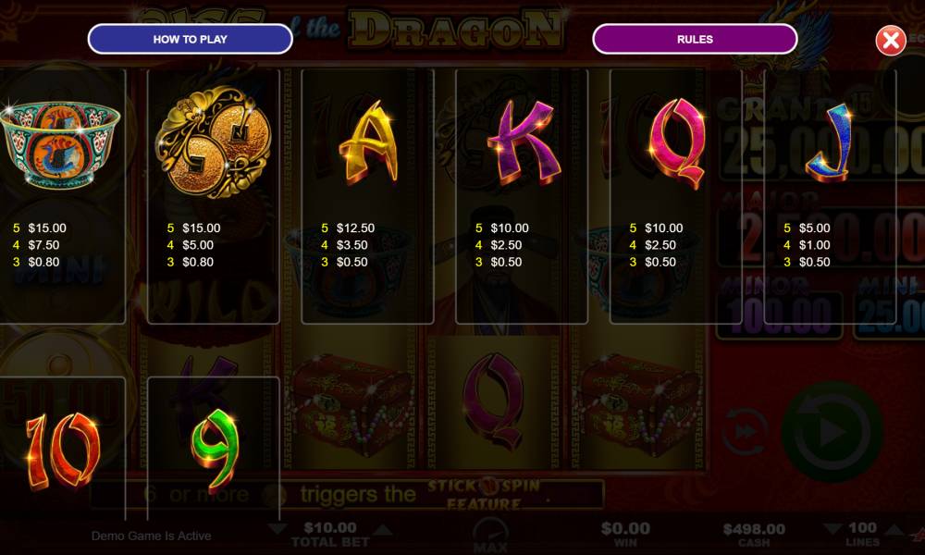Switch to the RULES tab

(x=695, y=39)
